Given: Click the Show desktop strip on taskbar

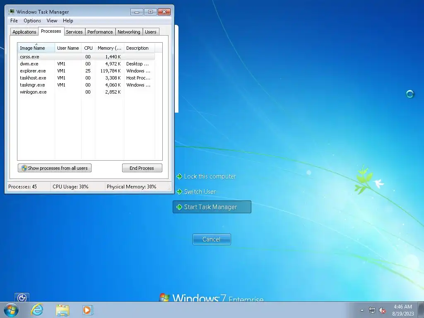Looking at the screenshot, I should click(421, 310).
